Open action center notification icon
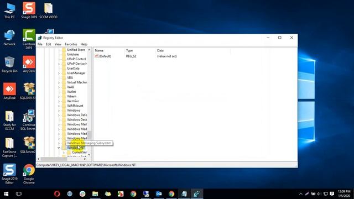Image resolution: width=354 pixels, height=199 pixels. pyautogui.click(x=332, y=194)
